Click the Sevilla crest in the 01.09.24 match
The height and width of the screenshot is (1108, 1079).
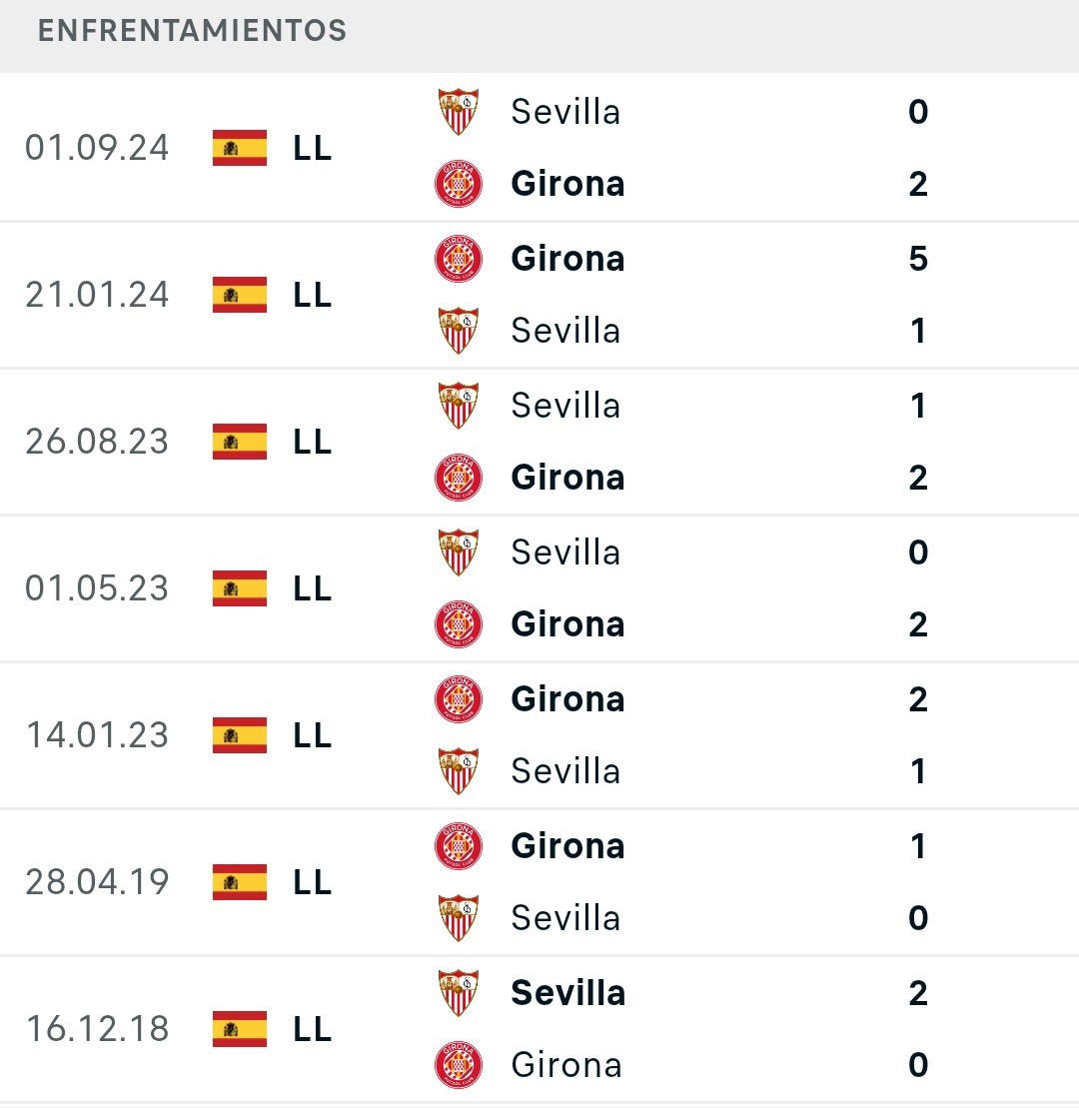click(458, 112)
